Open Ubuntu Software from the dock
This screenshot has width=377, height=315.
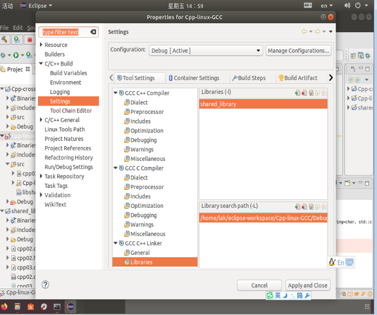[30, 306]
